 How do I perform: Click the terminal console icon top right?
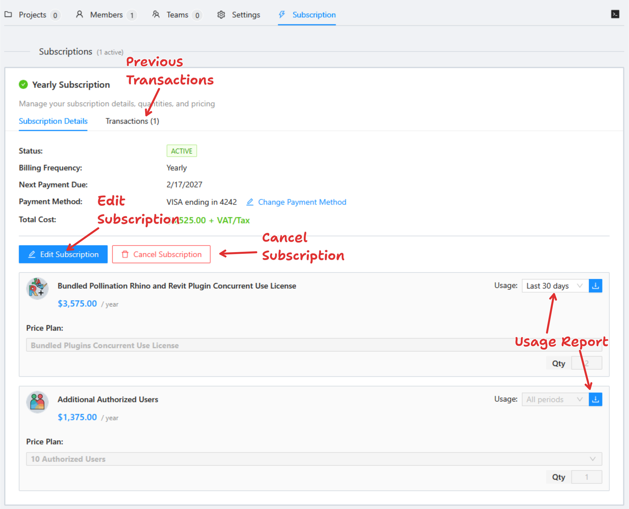point(615,14)
